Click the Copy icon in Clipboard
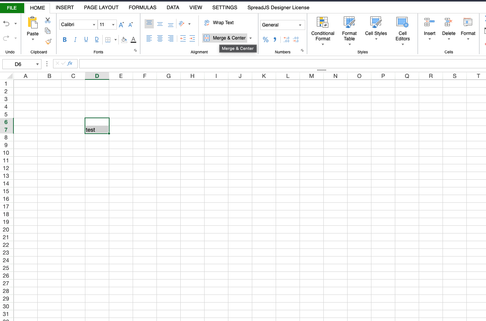This screenshot has width=486, height=321. tap(48, 31)
